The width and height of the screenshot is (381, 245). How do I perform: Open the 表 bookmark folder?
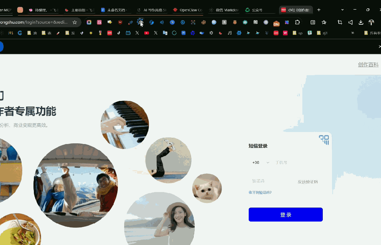[47, 33]
